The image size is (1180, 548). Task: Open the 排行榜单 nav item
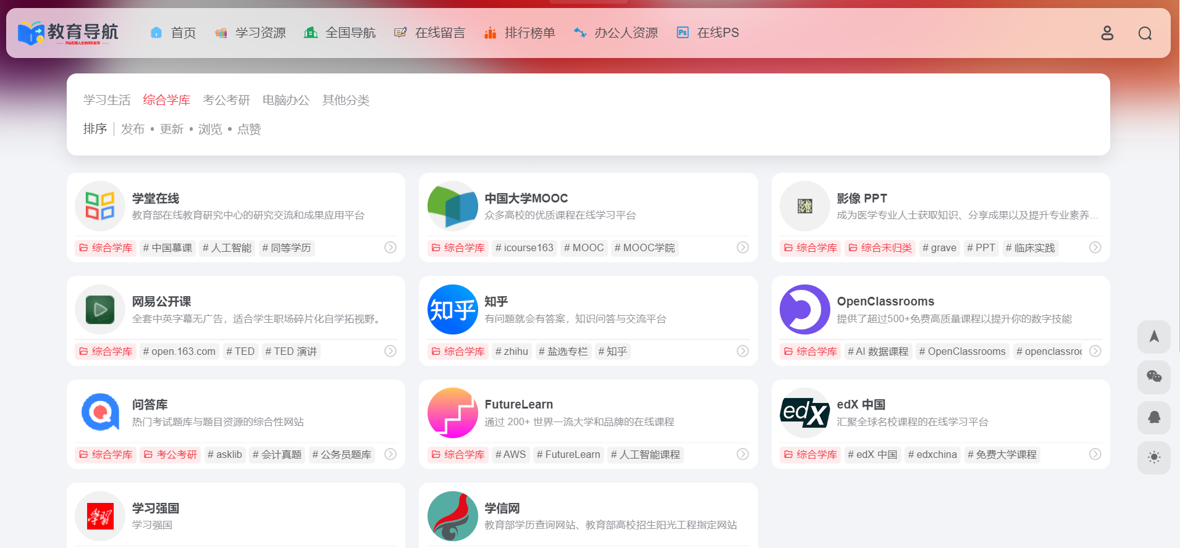(519, 33)
